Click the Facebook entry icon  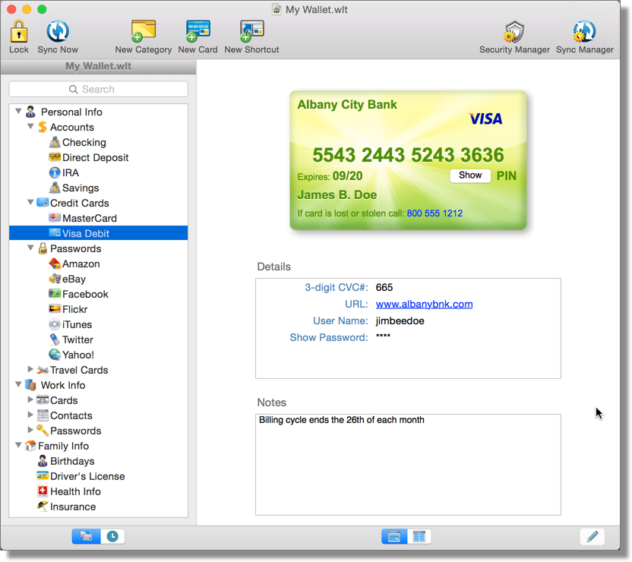tap(55, 294)
